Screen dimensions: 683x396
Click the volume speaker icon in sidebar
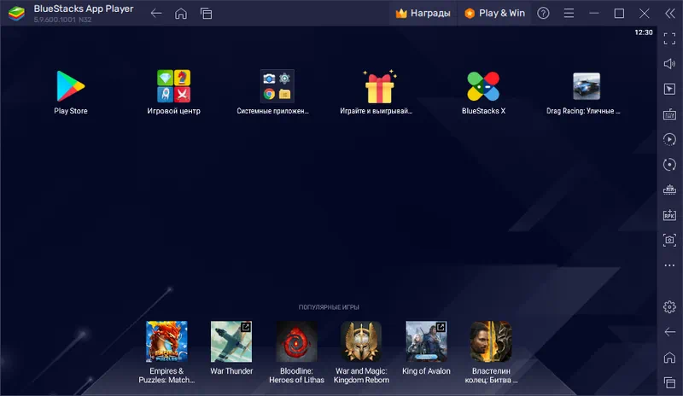(x=669, y=64)
